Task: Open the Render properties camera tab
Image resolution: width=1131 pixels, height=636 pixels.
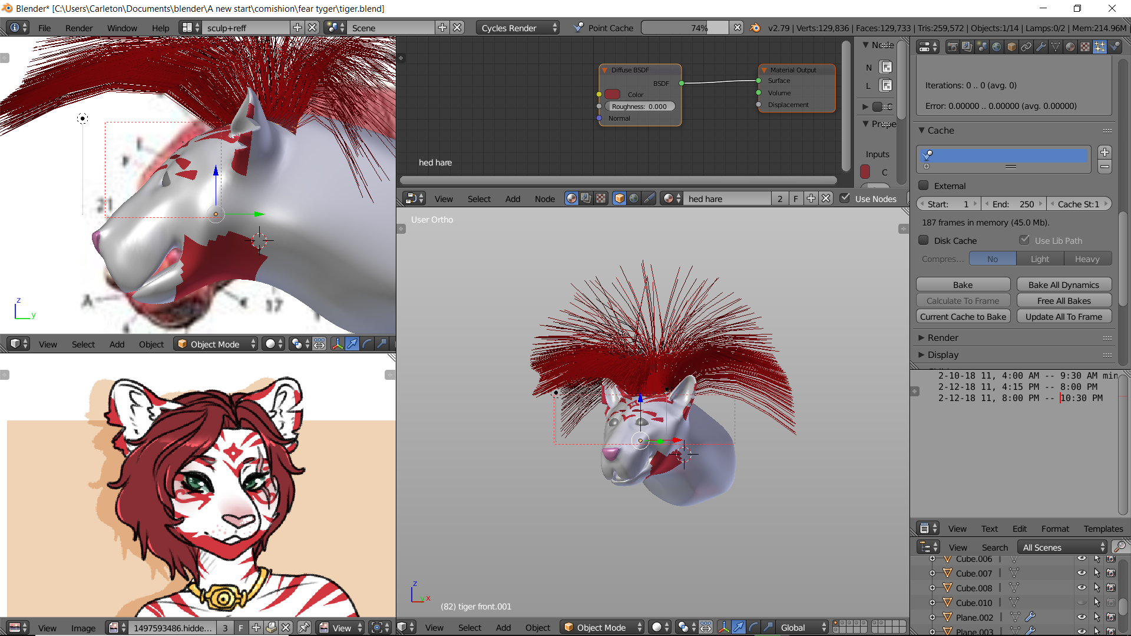Action: pos(953,47)
